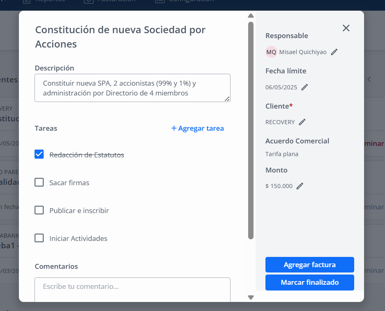Click the scrollbar down arrow
Screen dimensions: 385x311
click(x=251, y=297)
